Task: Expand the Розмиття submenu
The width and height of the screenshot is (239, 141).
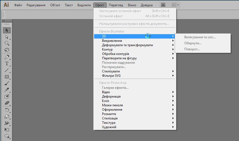Action: pyautogui.click(x=135, y=114)
